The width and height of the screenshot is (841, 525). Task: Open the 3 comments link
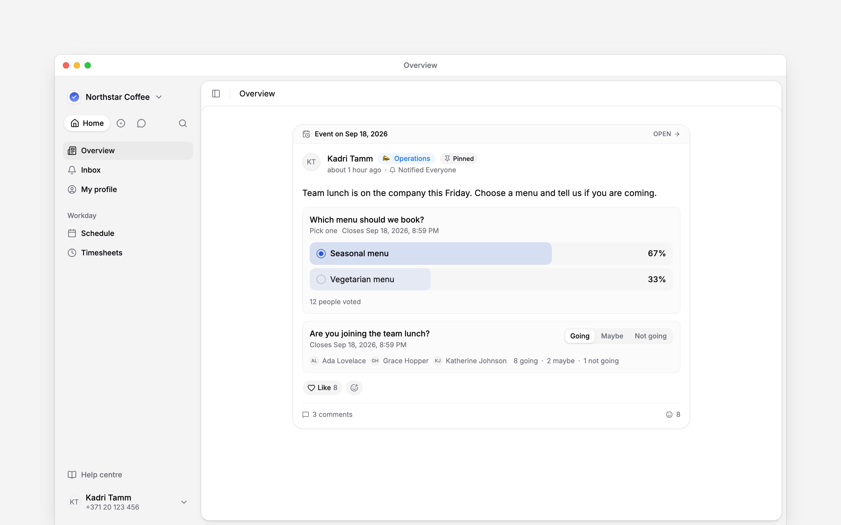click(327, 415)
